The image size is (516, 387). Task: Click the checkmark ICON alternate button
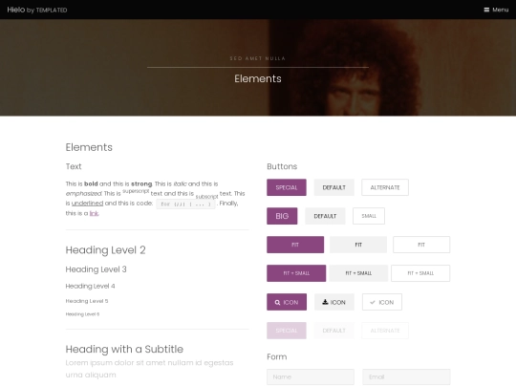point(382,302)
